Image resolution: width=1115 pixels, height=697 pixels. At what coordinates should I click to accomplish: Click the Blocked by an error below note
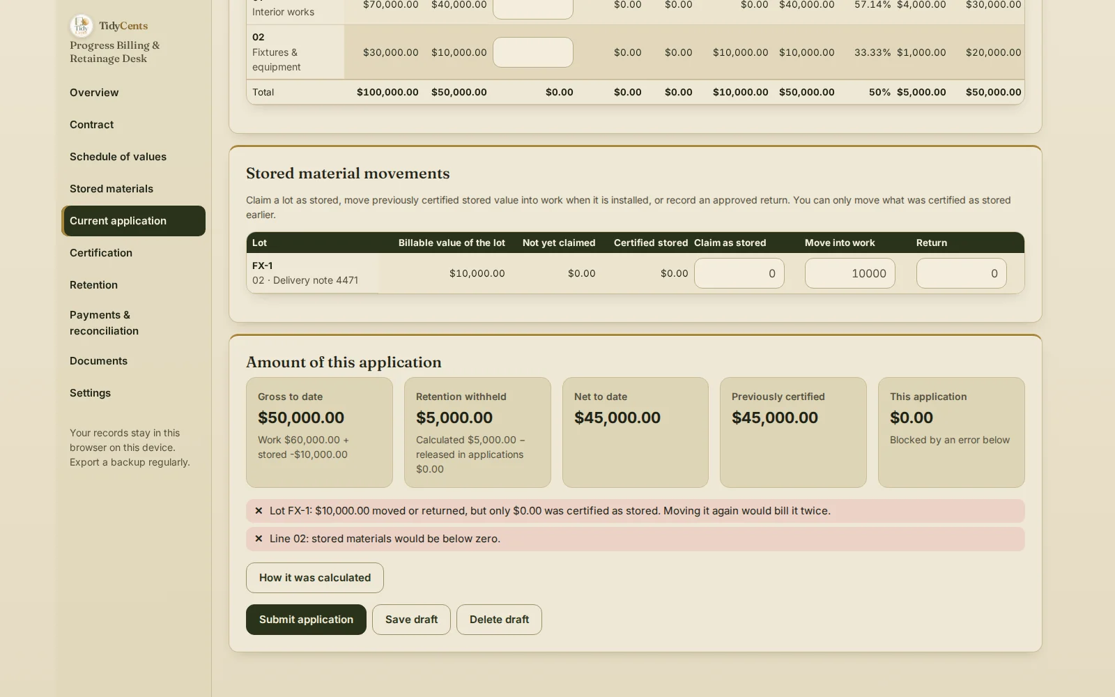[950, 440]
